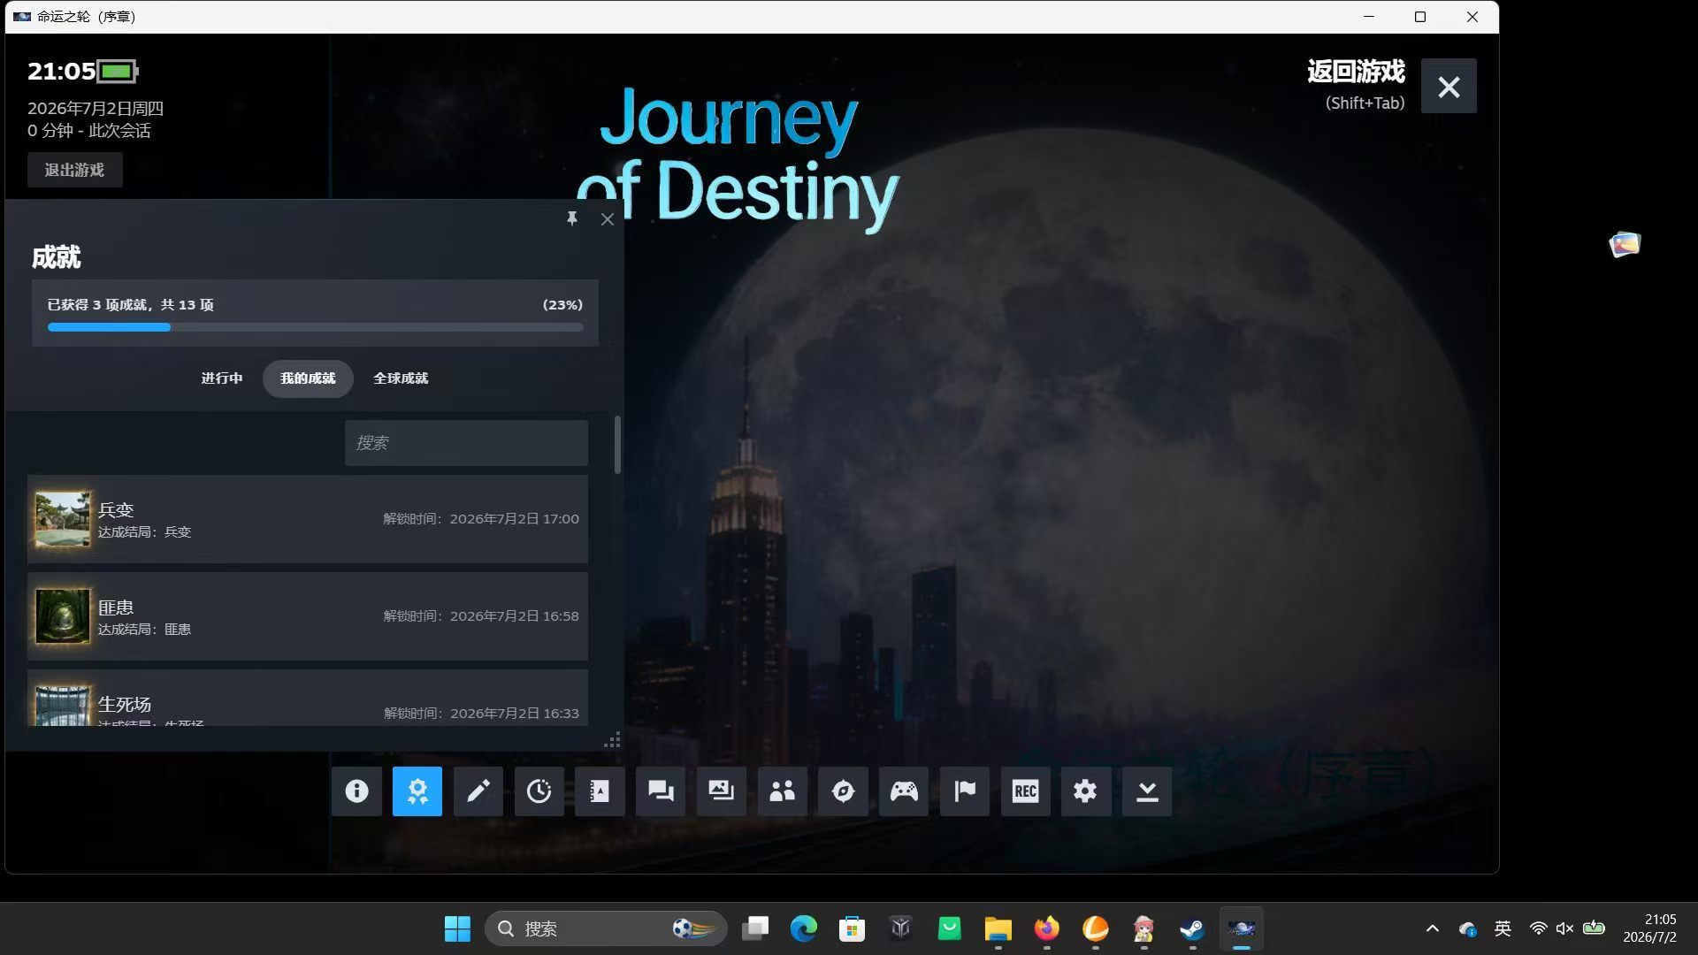Close the achievements panel
This screenshot has height=955, width=1698.
tap(608, 219)
